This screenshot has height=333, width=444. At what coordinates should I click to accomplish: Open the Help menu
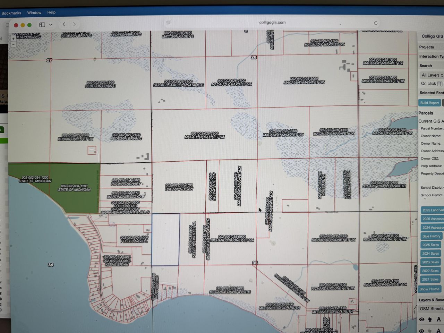pyautogui.click(x=51, y=12)
